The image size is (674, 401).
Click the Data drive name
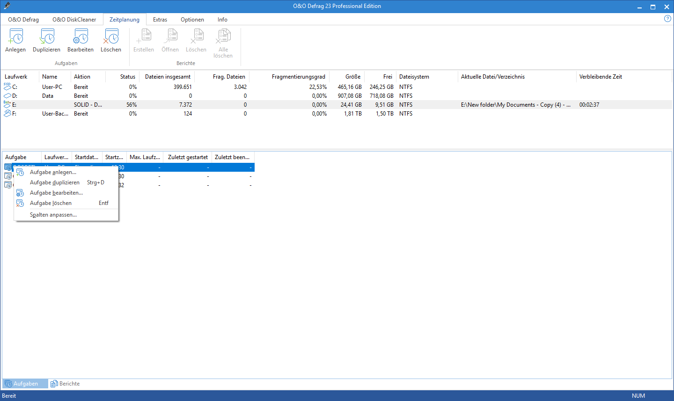coord(48,96)
